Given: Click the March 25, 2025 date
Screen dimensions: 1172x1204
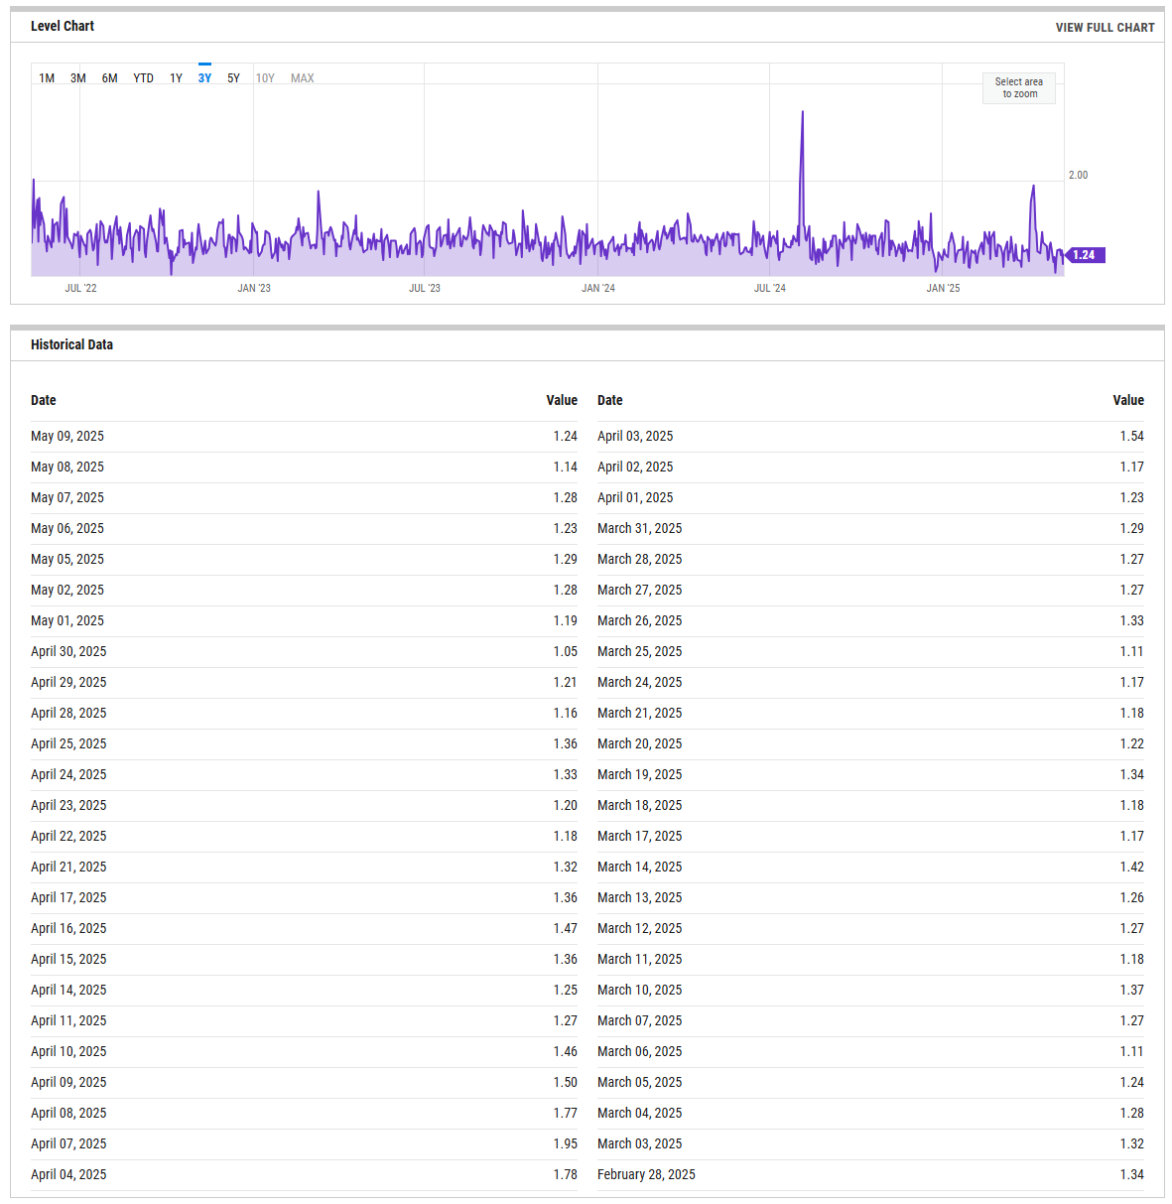Looking at the screenshot, I should click(640, 651).
